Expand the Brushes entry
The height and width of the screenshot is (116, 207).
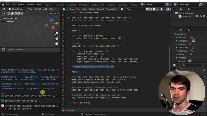click(x=176, y=37)
